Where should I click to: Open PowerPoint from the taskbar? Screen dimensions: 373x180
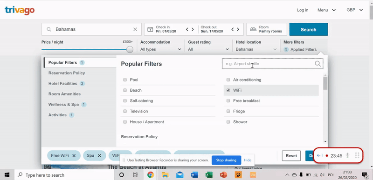pos(224,175)
